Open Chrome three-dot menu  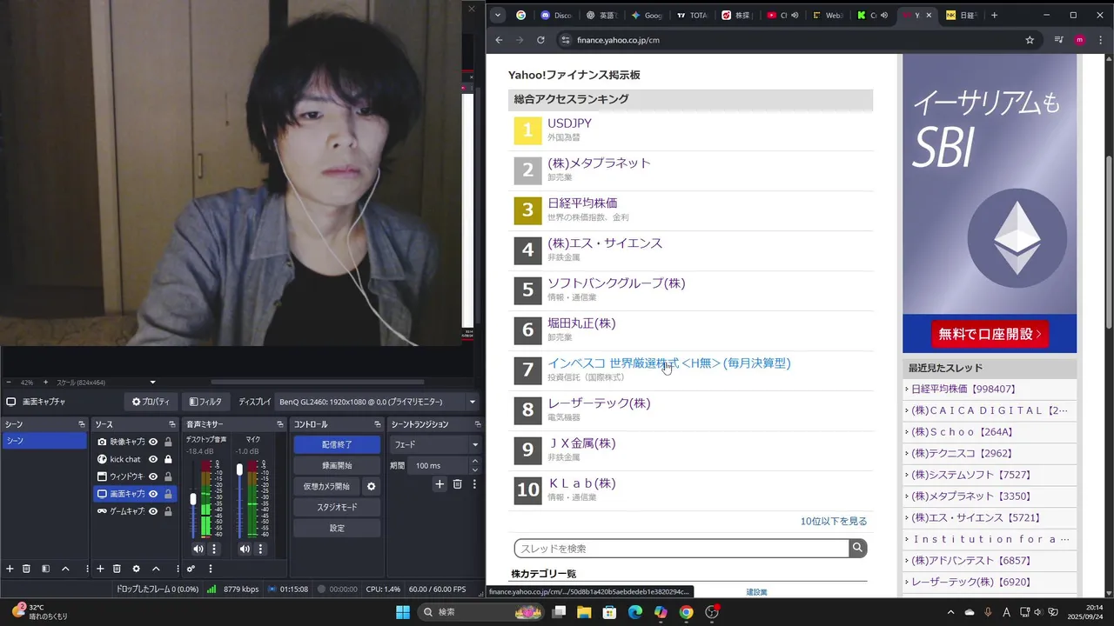pos(1101,40)
